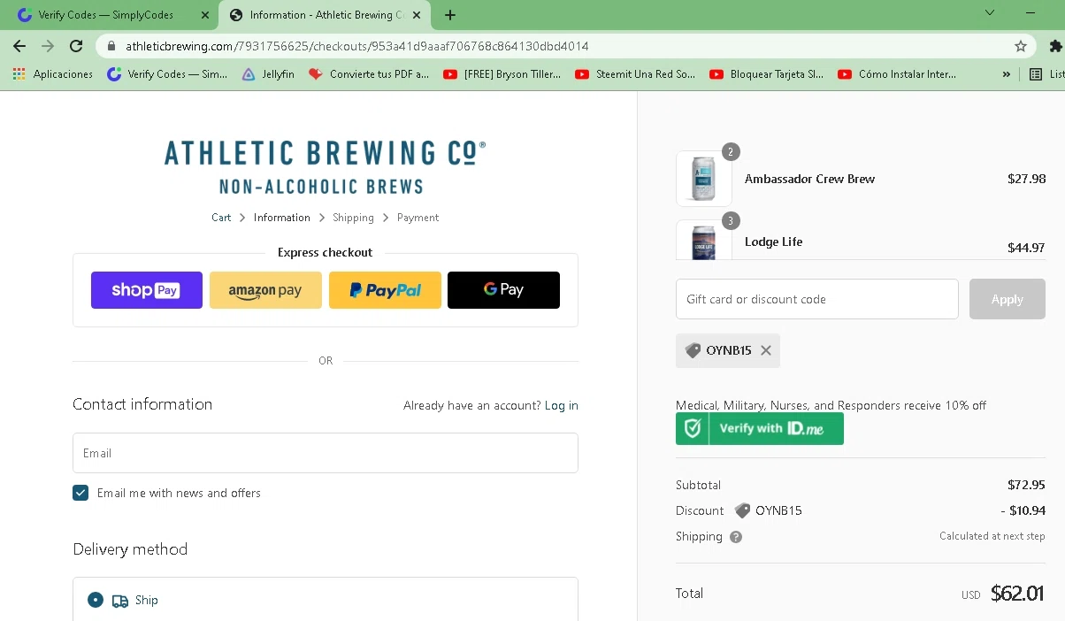Open the Jellyfin bookmark
1065x621 pixels.
point(268,74)
